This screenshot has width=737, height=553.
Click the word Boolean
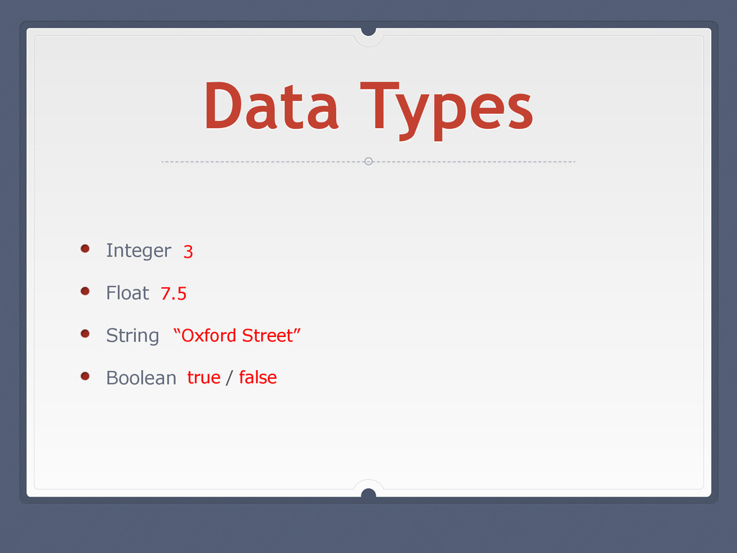click(141, 377)
